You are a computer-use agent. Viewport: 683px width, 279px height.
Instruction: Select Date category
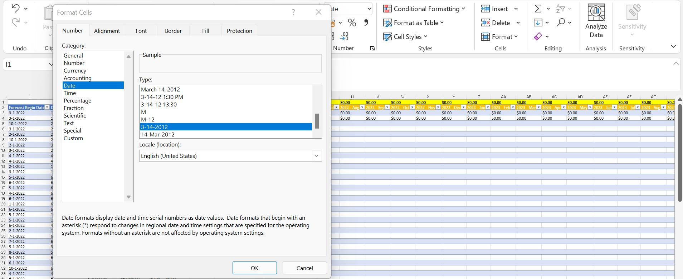point(93,86)
